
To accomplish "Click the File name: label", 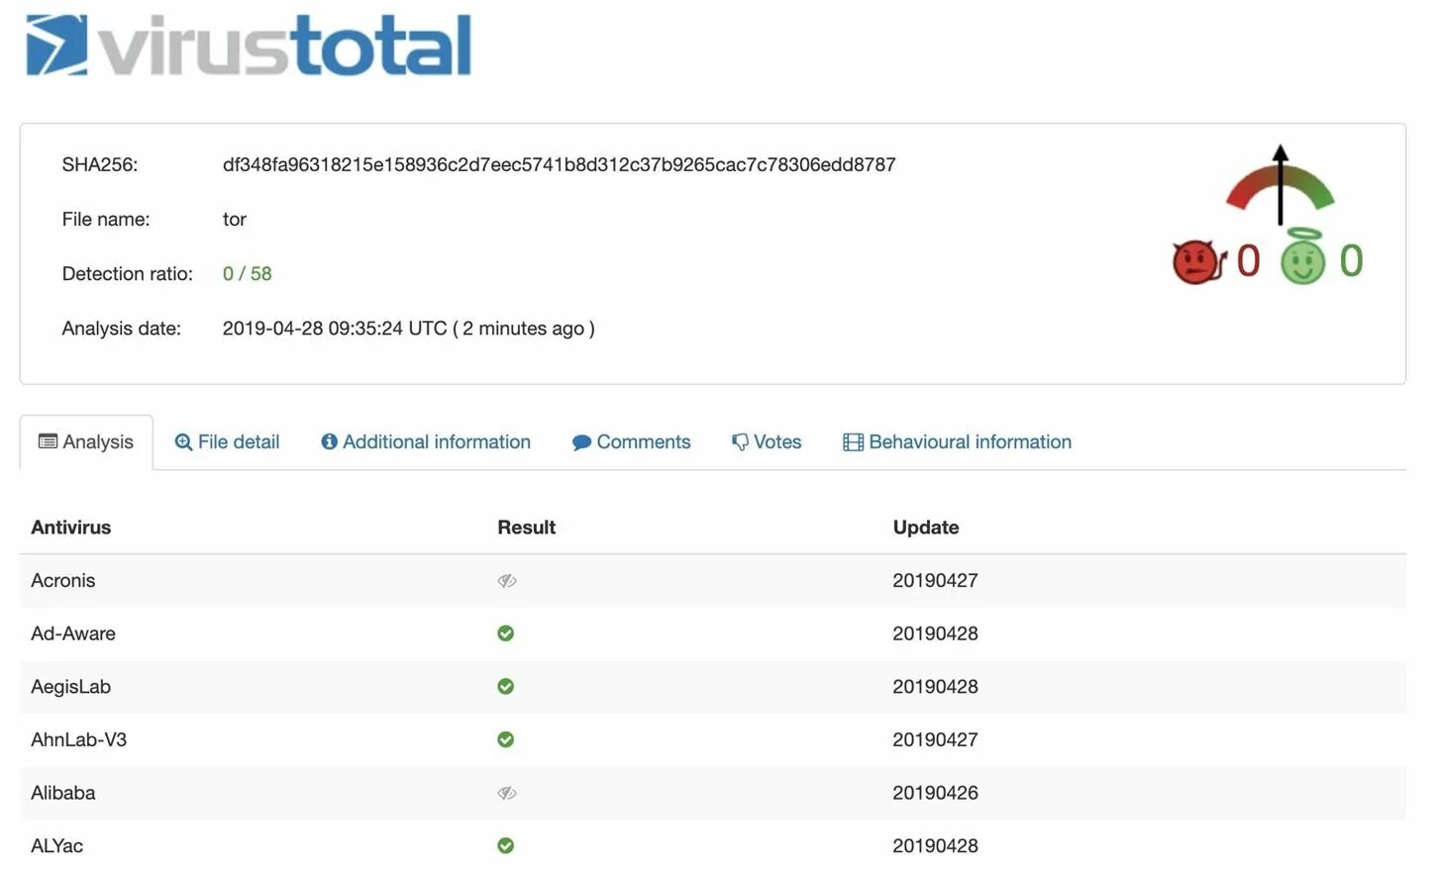I will tap(105, 219).
